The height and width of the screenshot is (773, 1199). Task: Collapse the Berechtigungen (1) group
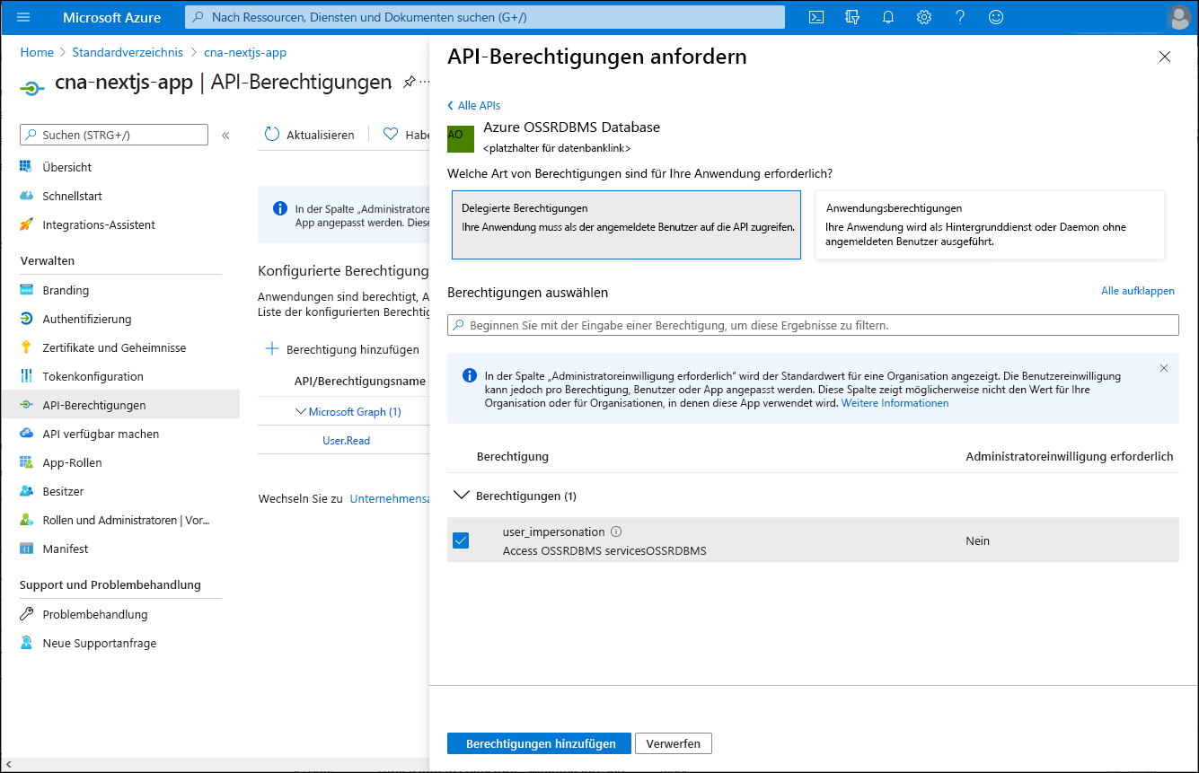pyautogui.click(x=462, y=495)
